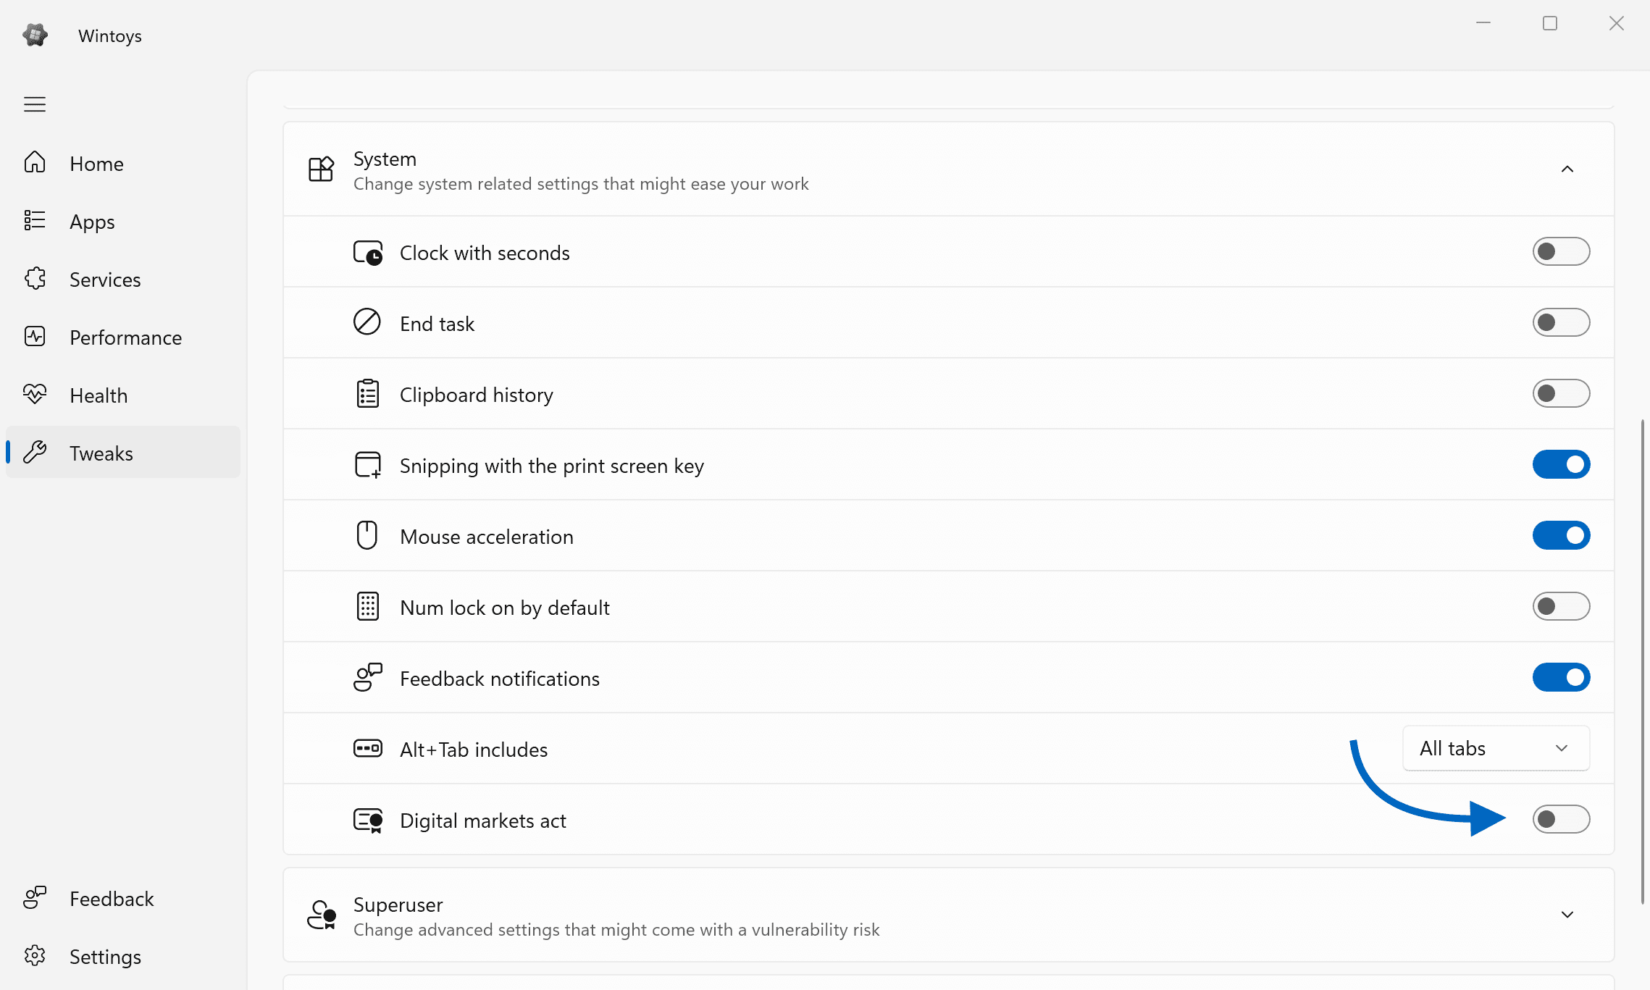Enable Num lock on by default
The image size is (1650, 990).
(1561, 606)
